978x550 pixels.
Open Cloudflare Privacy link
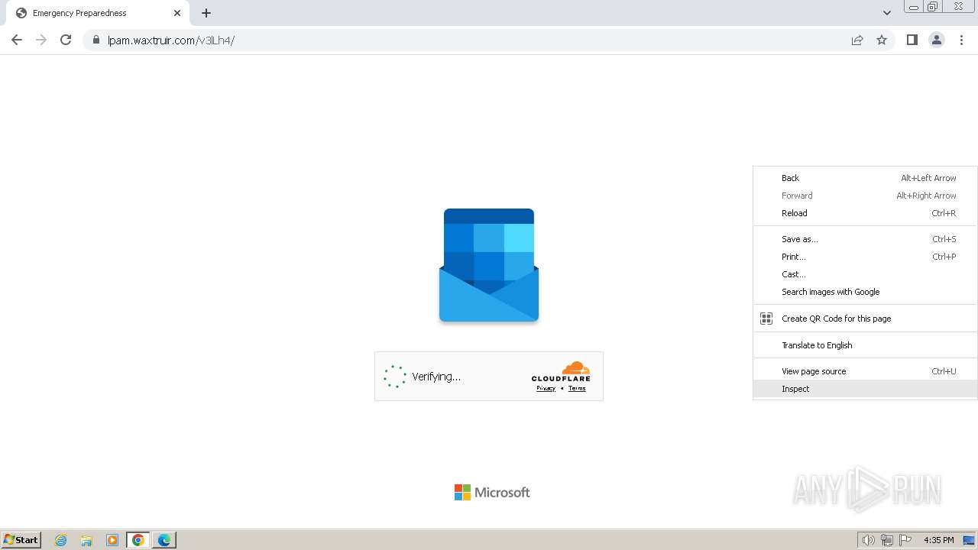point(546,388)
